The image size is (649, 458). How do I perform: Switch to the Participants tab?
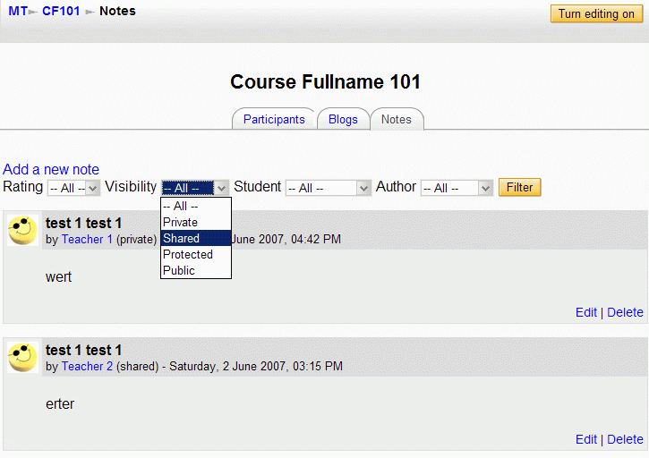click(274, 119)
